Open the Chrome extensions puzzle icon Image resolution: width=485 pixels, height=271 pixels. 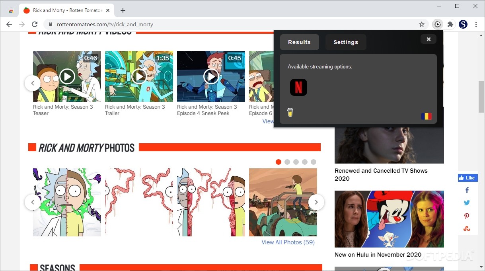click(x=450, y=24)
